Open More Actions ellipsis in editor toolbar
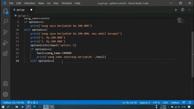Screen dimensions: 194x109 189,10
